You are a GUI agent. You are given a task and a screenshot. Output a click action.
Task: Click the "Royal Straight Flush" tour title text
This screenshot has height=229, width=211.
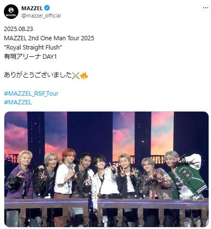pyautogui.click(x=33, y=48)
